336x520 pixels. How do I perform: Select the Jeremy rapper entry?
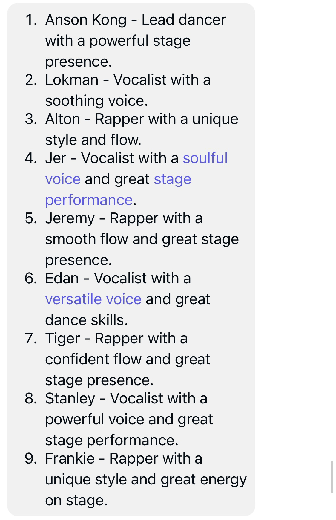click(x=132, y=239)
